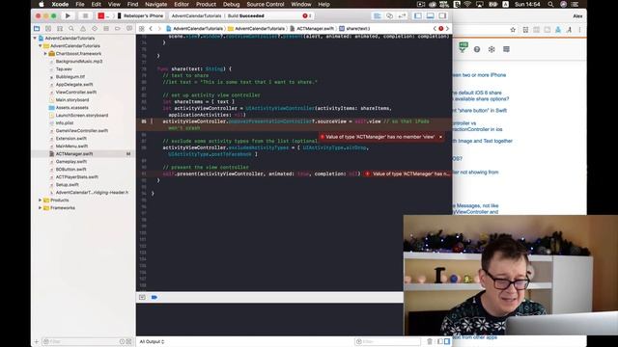
Task: Open the Find navigator tab
Action: pos(71,28)
